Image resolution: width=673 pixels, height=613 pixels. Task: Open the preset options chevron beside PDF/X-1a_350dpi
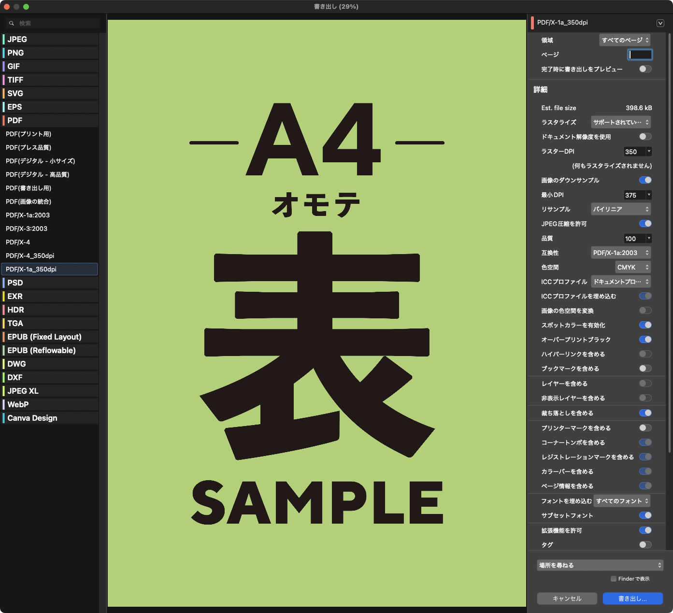tap(660, 23)
